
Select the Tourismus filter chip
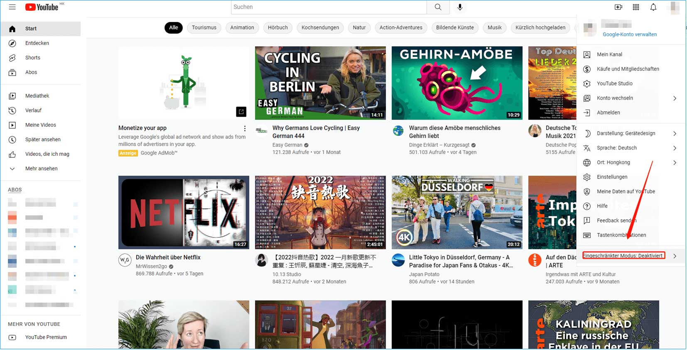point(204,28)
